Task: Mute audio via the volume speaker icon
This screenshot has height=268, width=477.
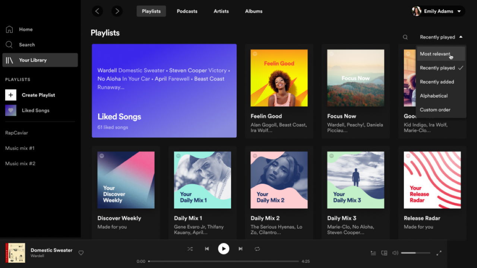Action: (x=395, y=253)
